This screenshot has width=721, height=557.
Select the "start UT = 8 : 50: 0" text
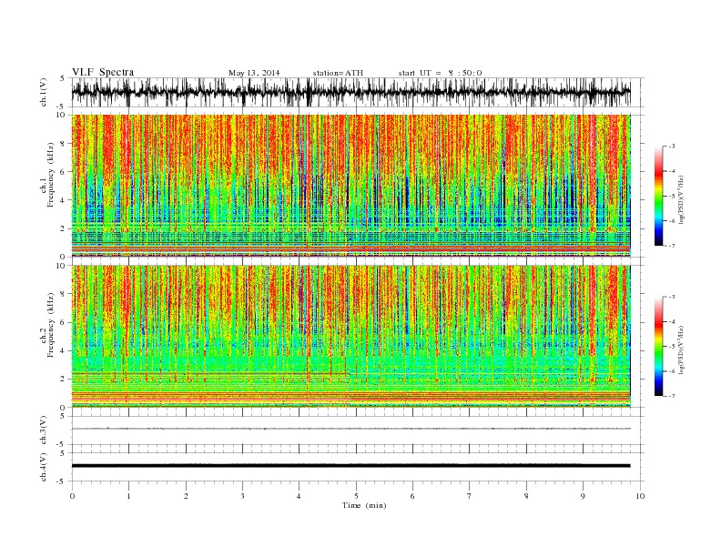[440, 73]
